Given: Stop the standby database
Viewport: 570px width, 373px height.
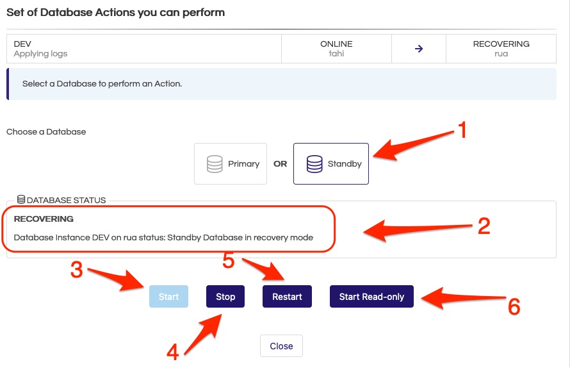Looking at the screenshot, I should pos(225,296).
